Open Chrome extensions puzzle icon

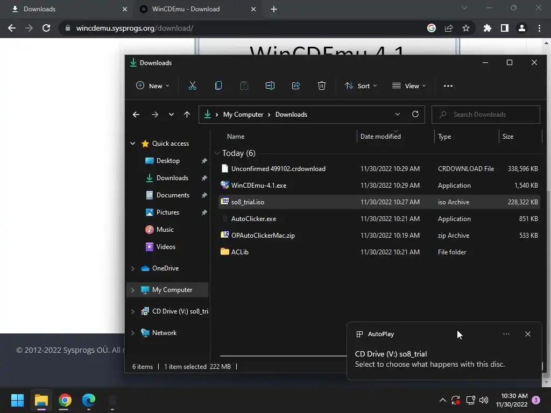click(488, 28)
